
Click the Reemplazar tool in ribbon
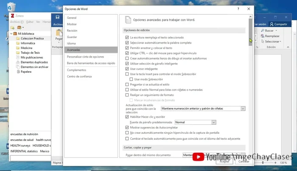(272, 36)
